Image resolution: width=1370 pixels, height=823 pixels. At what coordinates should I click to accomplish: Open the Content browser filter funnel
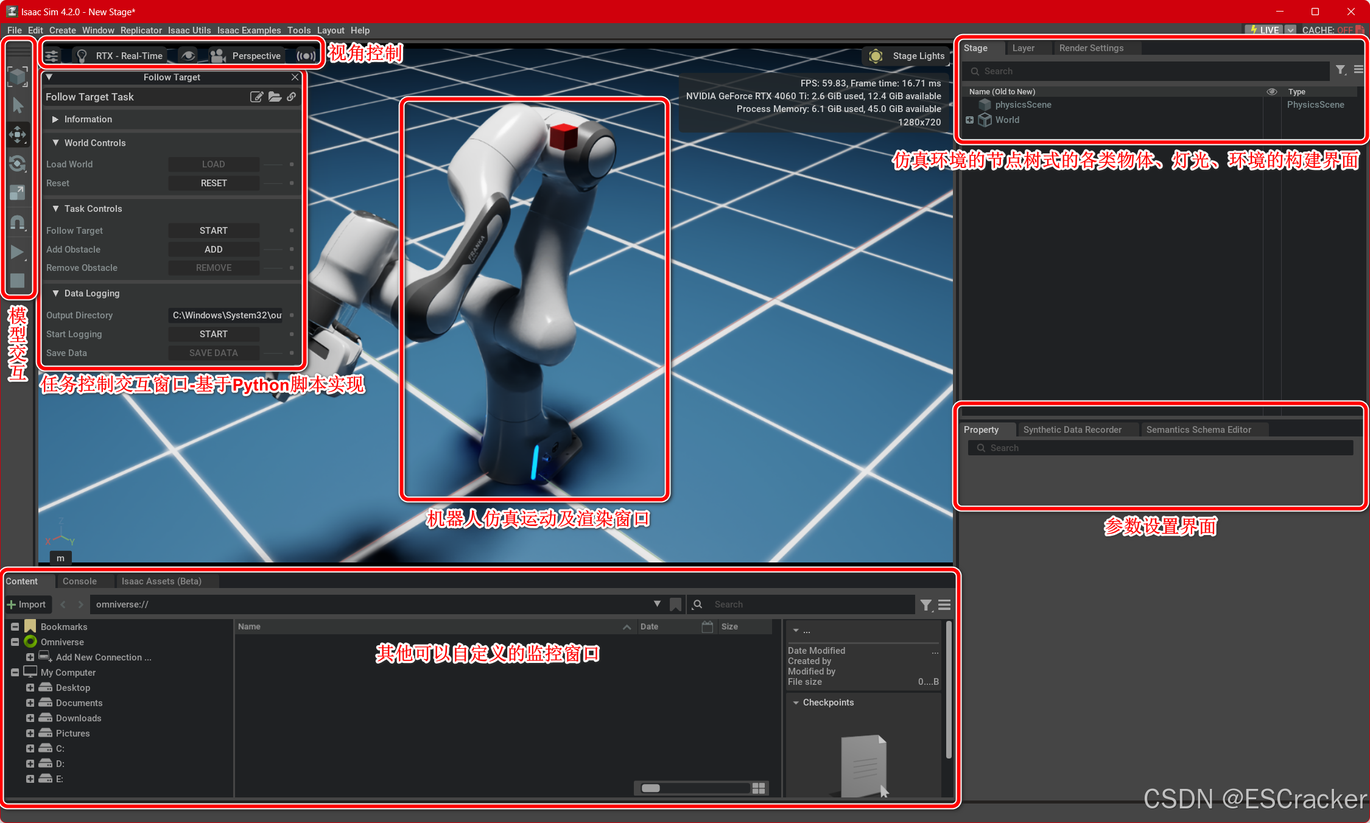pyautogui.click(x=926, y=604)
